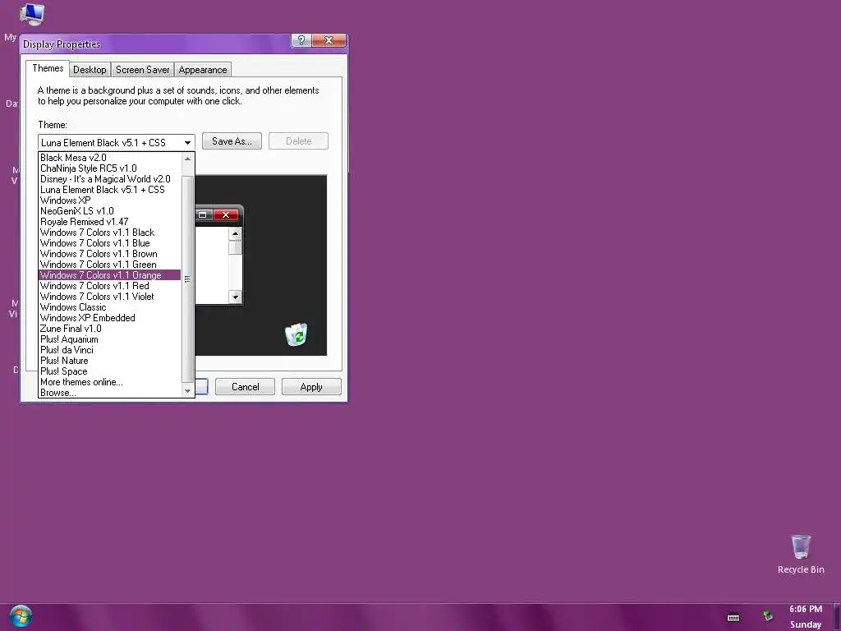The width and height of the screenshot is (841, 631).
Task: Click the Help question mark button
Action: point(301,40)
